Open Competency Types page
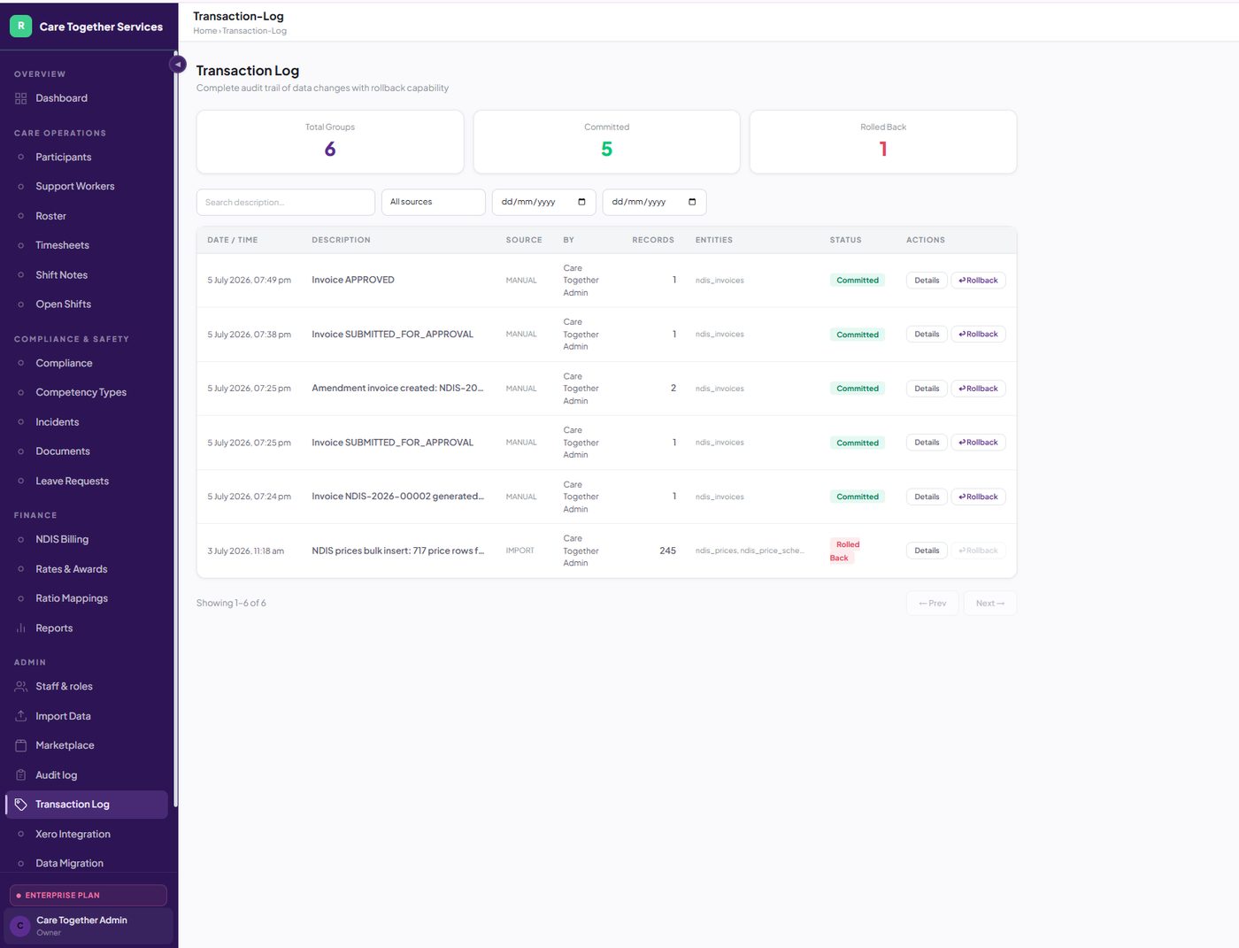 click(86, 392)
